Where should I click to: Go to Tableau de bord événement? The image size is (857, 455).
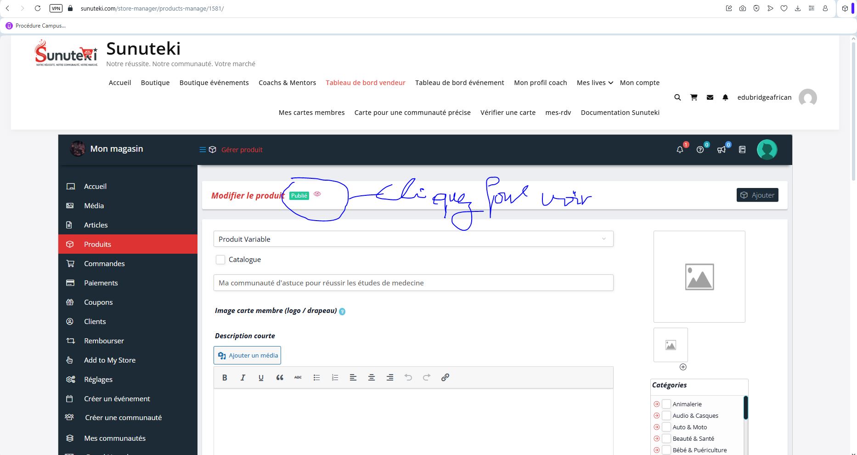(x=459, y=83)
